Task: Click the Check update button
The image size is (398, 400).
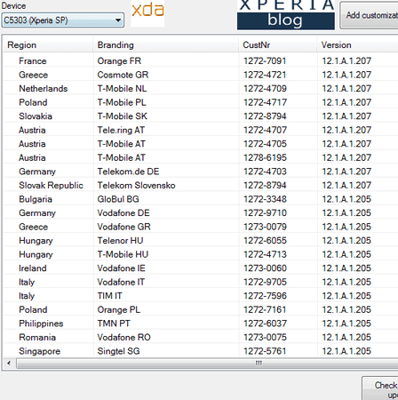Action: [380, 388]
